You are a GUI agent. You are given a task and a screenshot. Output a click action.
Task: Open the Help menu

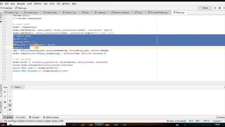[74, 4]
